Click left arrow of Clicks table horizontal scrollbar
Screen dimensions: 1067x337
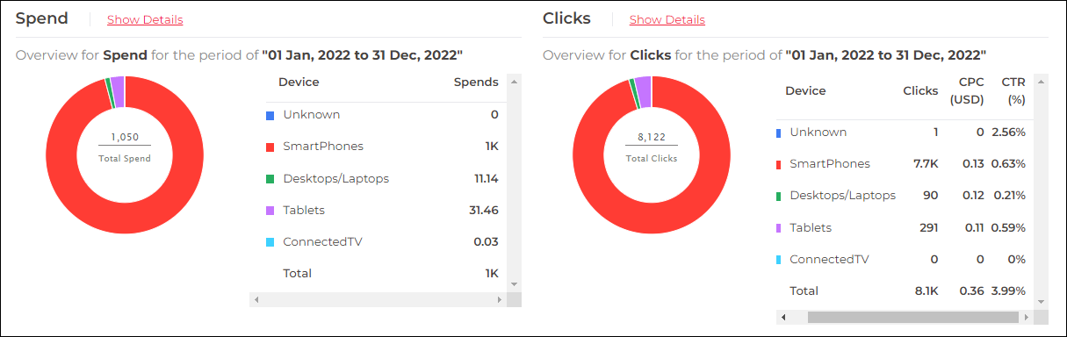(783, 317)
